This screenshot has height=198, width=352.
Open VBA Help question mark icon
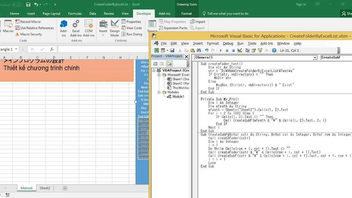[x=274, y=50]
